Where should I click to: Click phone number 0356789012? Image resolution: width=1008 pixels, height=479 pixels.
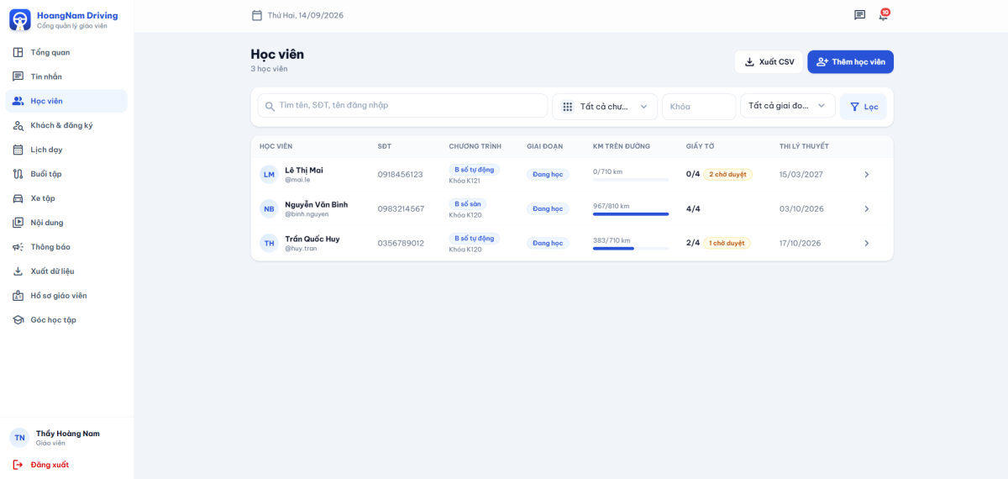401,244
